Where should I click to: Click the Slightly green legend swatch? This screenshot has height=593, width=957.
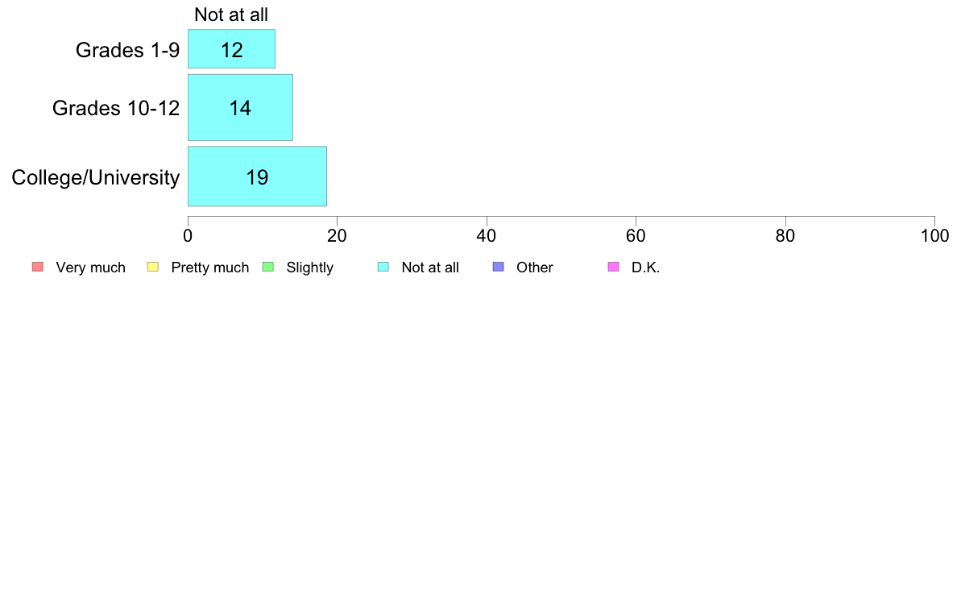tap(268, 267)
